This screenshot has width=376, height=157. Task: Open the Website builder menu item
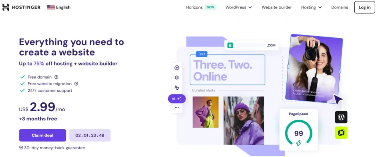[x=277, y=7]
